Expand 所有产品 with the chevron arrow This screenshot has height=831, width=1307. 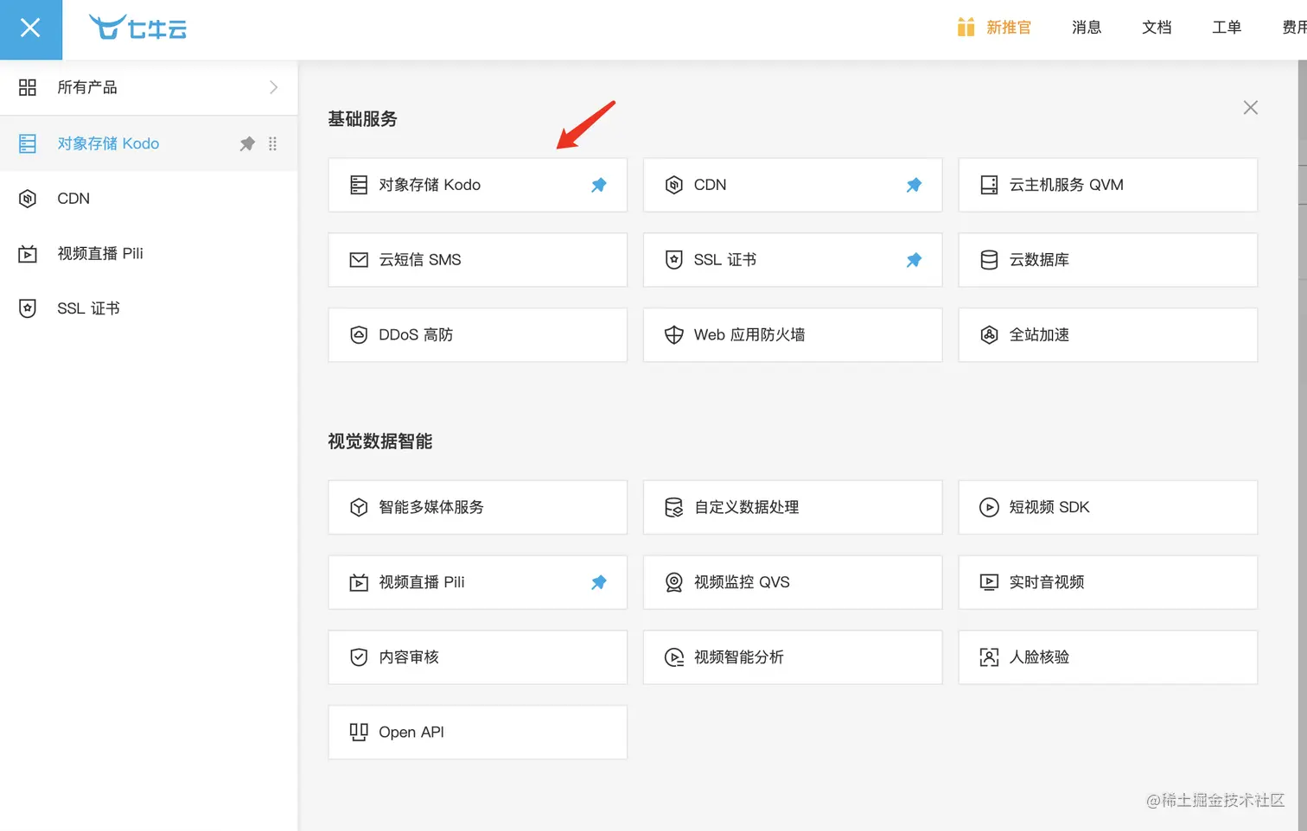click(273, 87)
